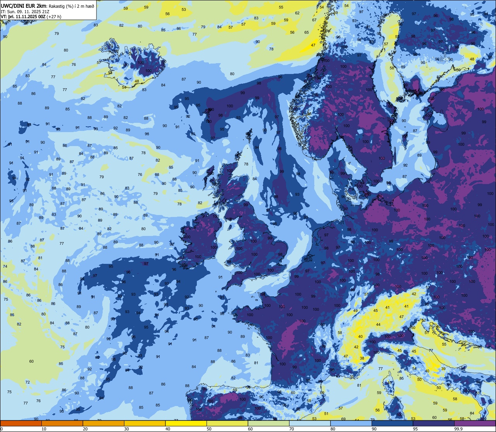The width and height of the screenshot is (496, 432).
Task: Click the legend tick label '50'
Action: (x=209, y=429)
